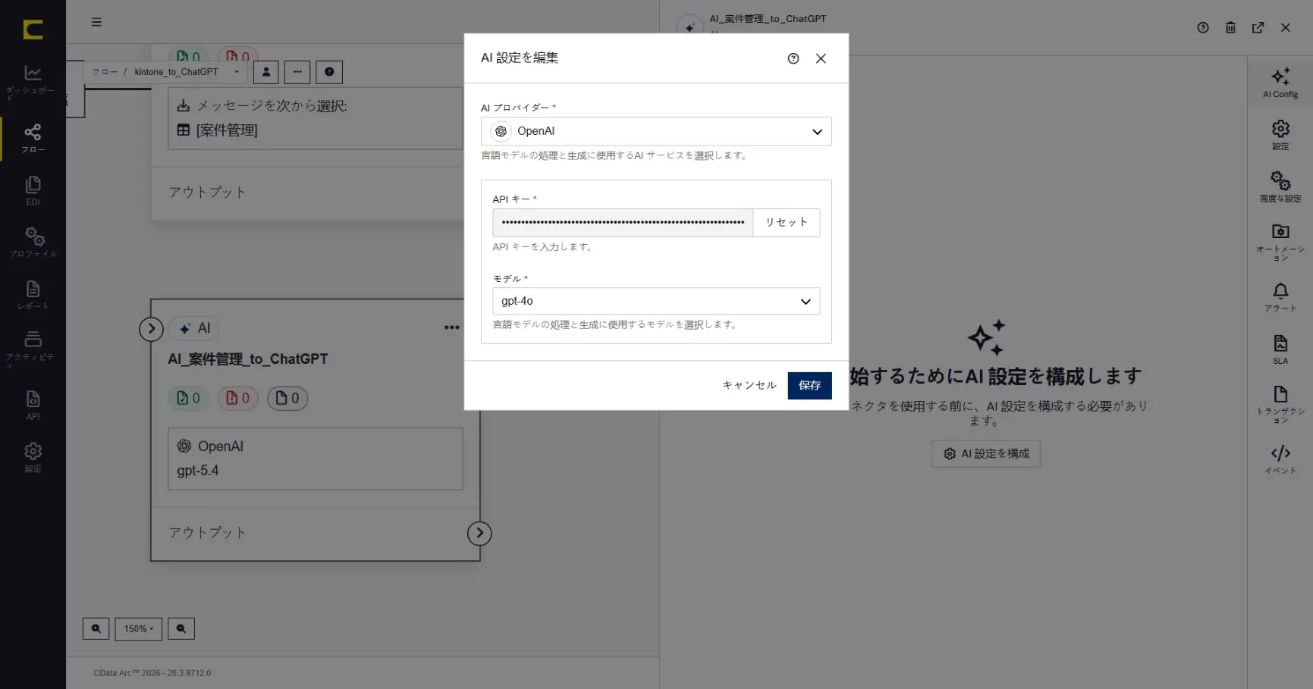The width and height of the screenshot is (1313, 689).
Task: Toggle the hamburger menu in the top bar
Action: (x=96, y=22)
